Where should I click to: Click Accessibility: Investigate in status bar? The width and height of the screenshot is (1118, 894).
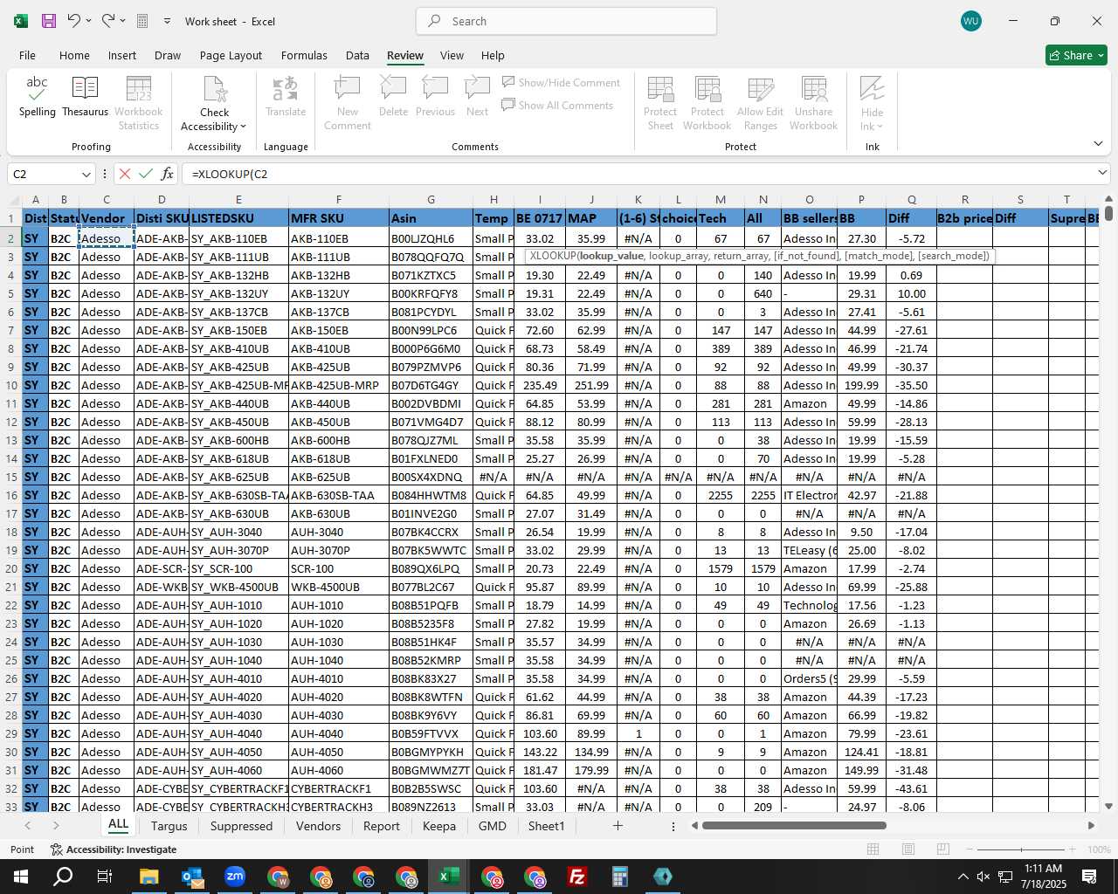114,849
